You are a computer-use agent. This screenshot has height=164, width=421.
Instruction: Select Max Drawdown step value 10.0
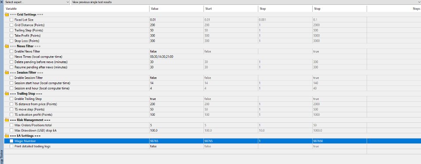(262, 130)
